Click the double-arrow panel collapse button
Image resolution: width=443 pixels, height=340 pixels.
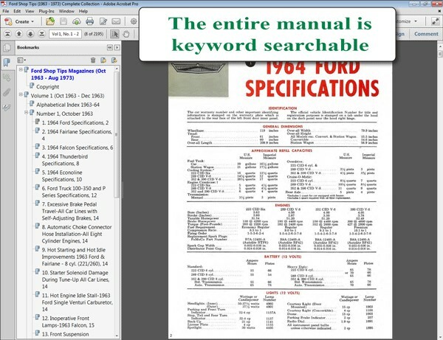pyautogui.click(x=110, y=48)
